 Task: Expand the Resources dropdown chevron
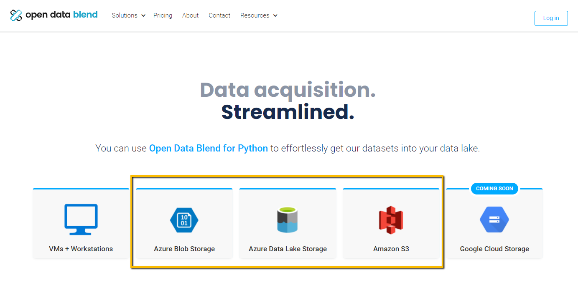pos(275,15)
